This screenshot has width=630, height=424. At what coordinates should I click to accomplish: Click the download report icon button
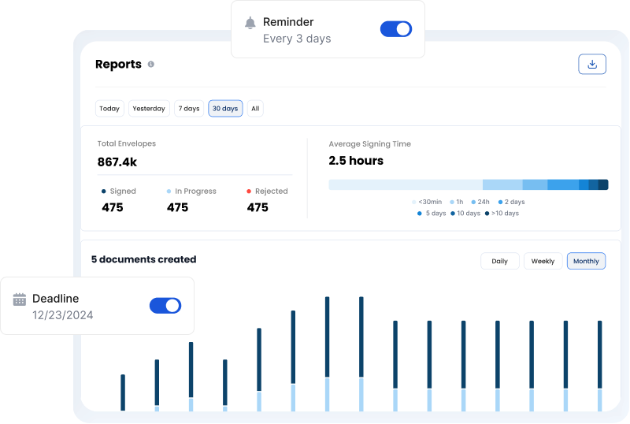tap(592, 65)
